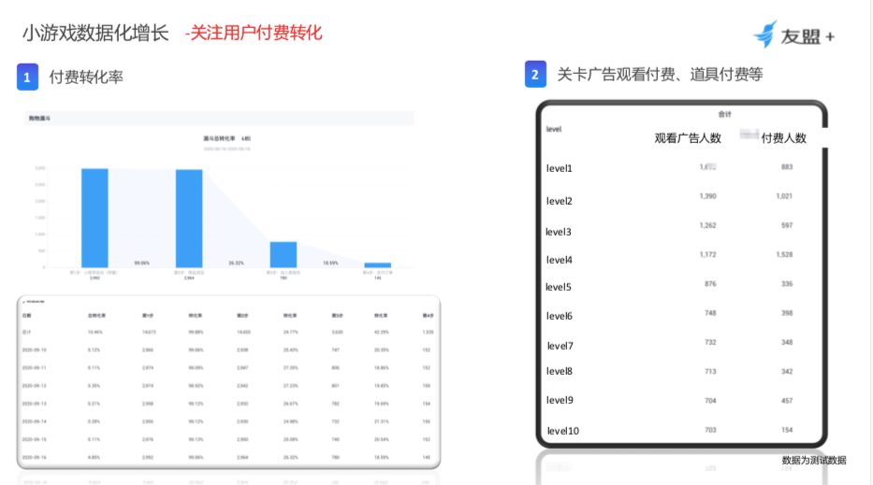The width and height of the screenshot is (873, 485).
Task: Click the 26.32% rate between funnel bars
Action: pyautogui.click(x=236, y=264)
